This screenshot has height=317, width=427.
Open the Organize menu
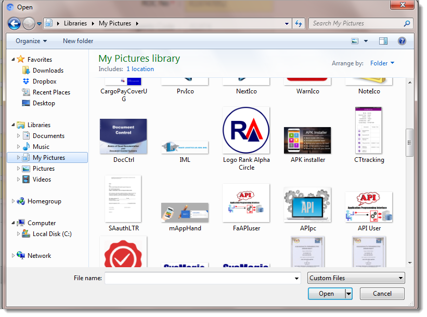click(x=31, y=41)
